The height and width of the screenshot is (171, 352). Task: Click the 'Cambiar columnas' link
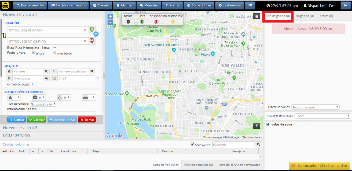point(16,145)
